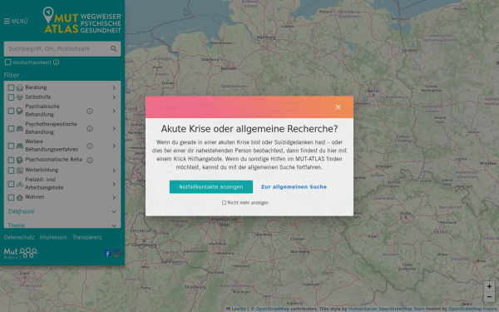Viewport: 499px width, 312px height.
Task: Zoom out on the map
Action: pyautogui.click(x=489, y=297)
